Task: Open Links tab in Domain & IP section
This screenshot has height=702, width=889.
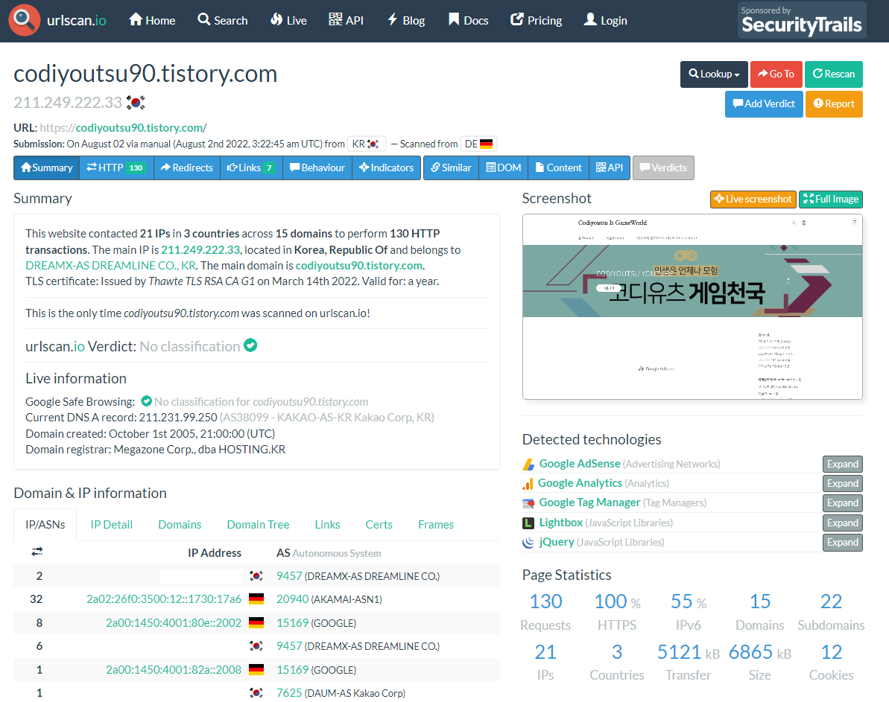Action: (327, 525)
